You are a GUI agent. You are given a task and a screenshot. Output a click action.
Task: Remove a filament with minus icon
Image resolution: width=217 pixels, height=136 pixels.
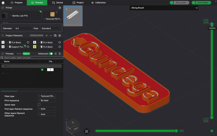pyautogui.click(x=51, y=36)
